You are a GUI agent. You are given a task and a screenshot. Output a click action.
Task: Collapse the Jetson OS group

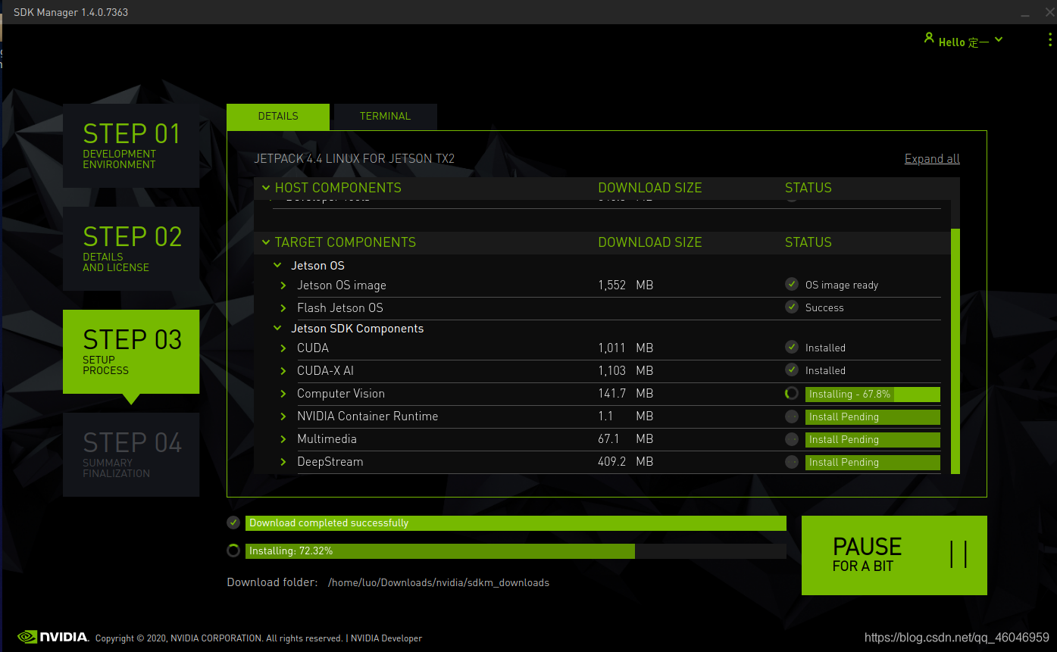[277, 266]
